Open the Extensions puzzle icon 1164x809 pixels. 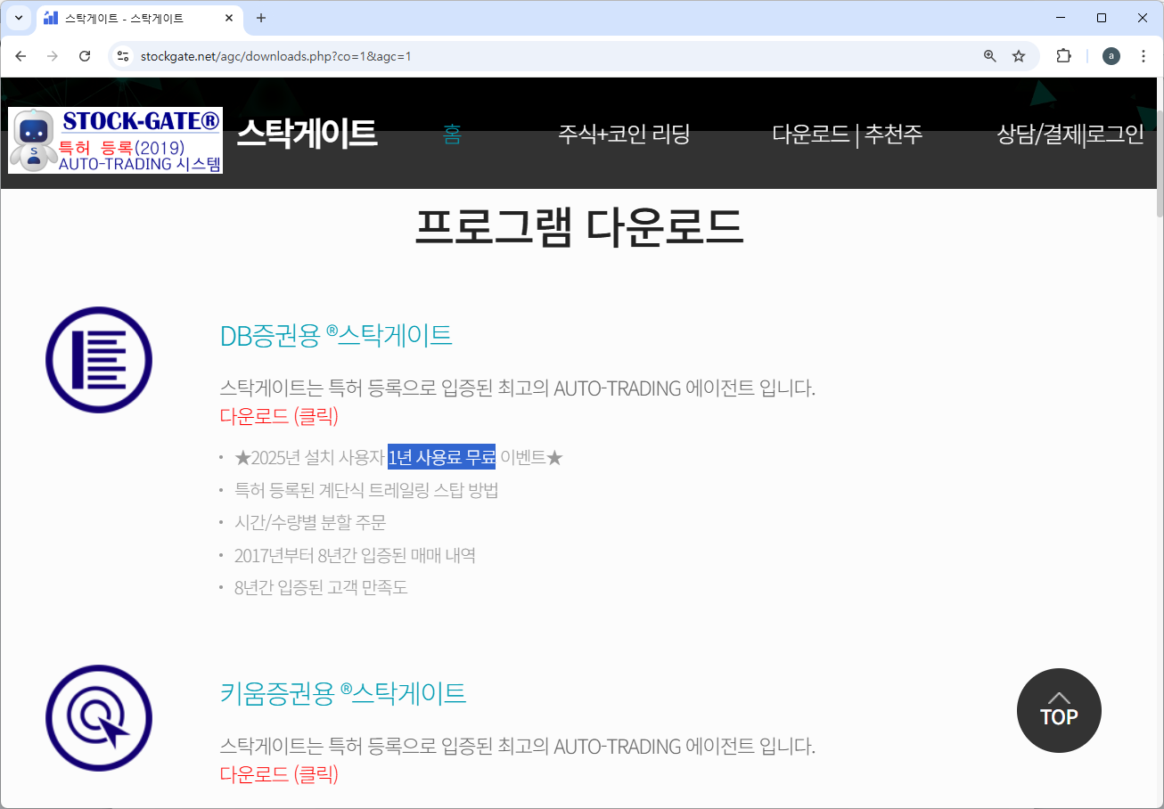pyautogui.click(x=1063, y=56)
